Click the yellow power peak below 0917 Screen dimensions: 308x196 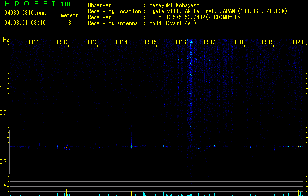[209, 192]
